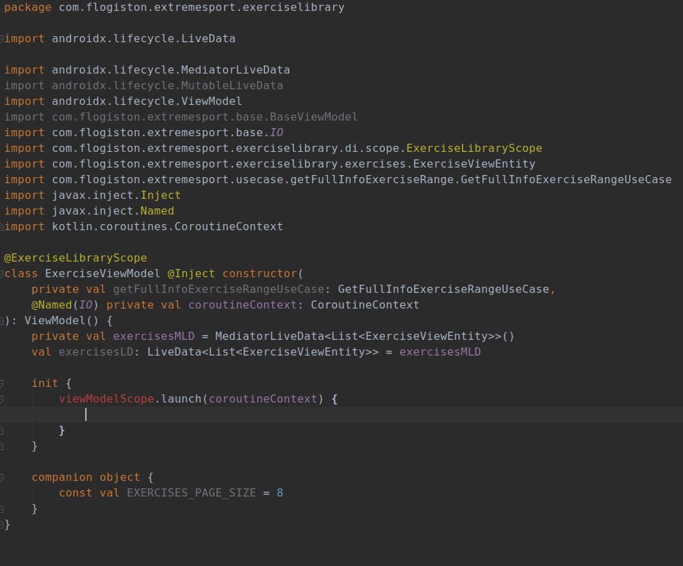
Task: Click coroutineContext argument inside launch()
Action: pyautogui.click(x=262, y=399)
